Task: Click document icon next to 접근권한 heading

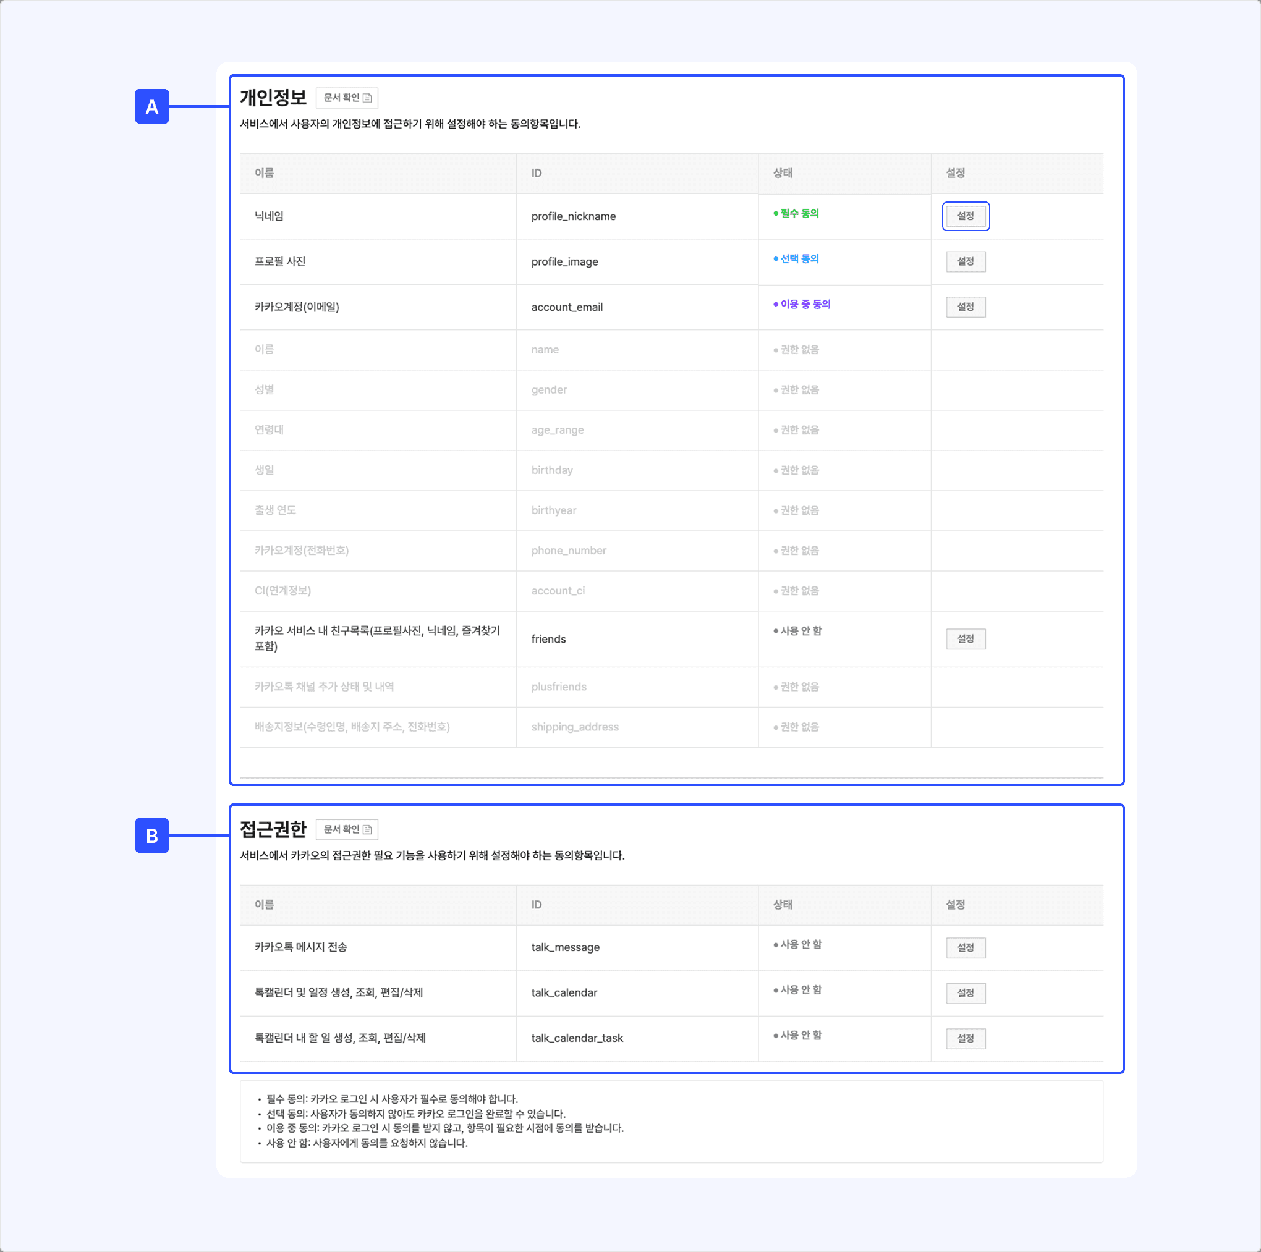Action: tap(367, 829)
